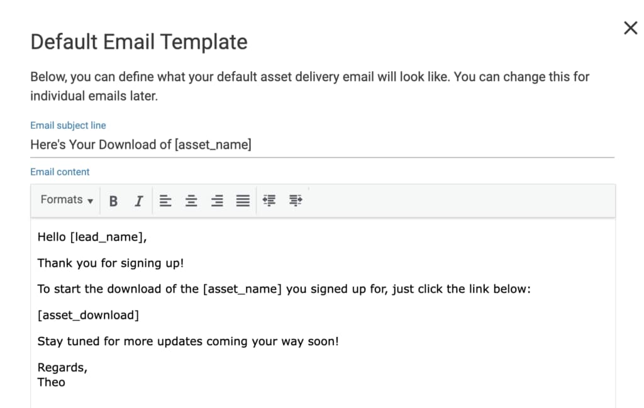Close the Default Email Template dialog
Viewport: 644px width, 408px height.
tap(630, 28)
